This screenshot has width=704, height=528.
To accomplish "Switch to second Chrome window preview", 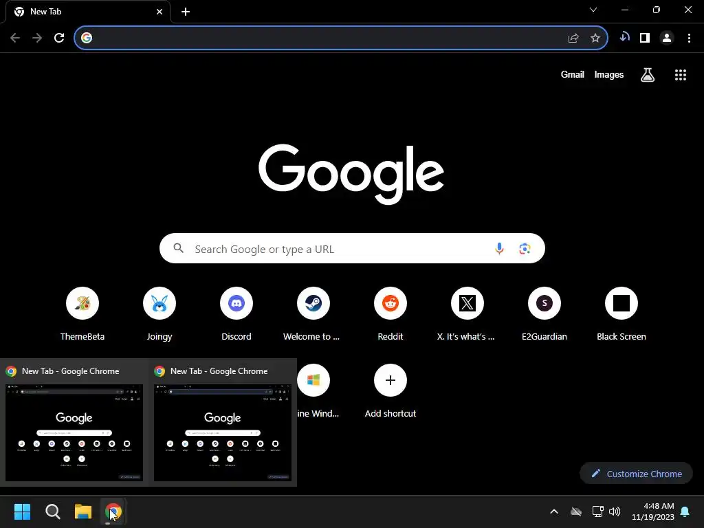I will coord(223,423).
